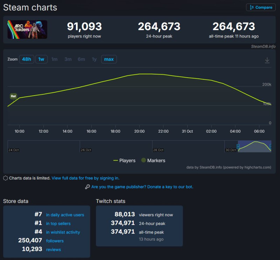Click the '#1' top sellers rank
The height and width of the screenshot is (260, 280).
38,223
